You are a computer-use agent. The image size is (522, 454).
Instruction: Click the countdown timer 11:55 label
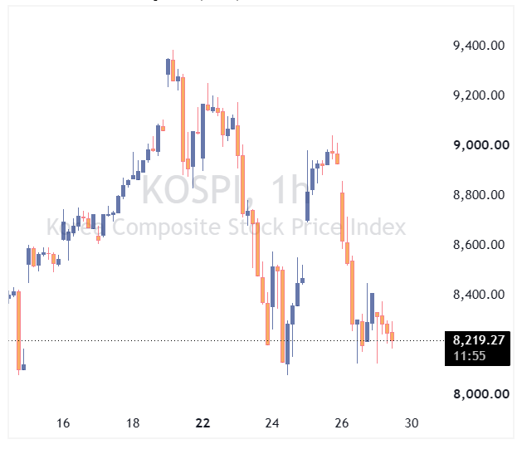(x=470, y=356)
